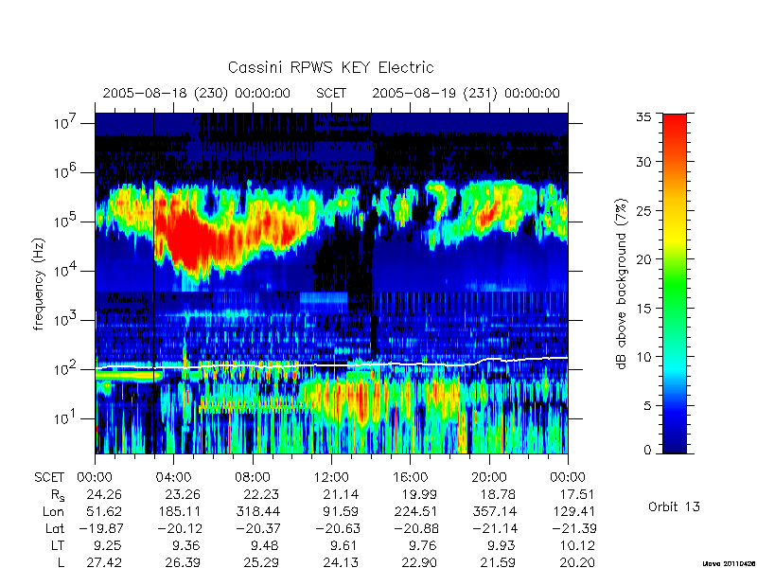Screen dimensions: 757x568
Task: Click the color bar tick label 10
Action: (643, 357)
